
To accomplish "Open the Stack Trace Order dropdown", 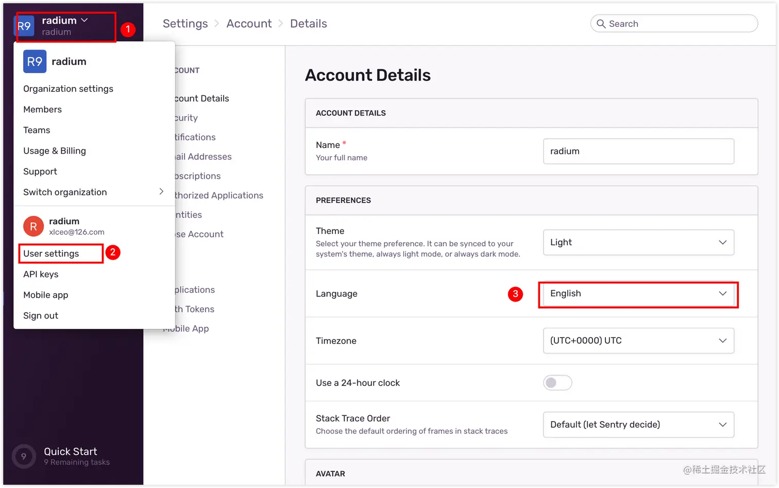I will [x=638, y=424].
